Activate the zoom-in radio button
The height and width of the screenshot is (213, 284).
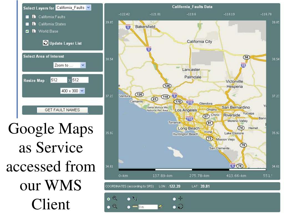[x=108, y=199]
